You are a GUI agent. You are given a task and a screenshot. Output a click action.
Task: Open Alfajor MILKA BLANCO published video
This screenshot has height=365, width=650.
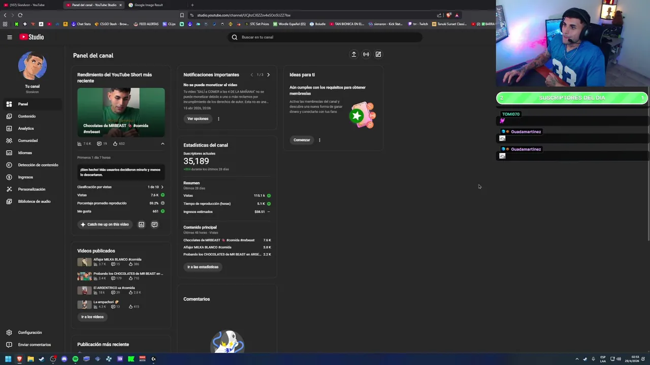(117, 260)
